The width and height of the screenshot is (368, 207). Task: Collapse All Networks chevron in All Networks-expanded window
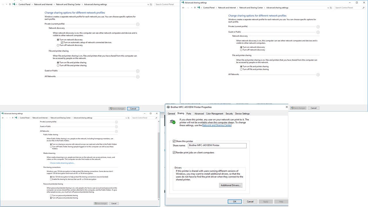(116, 131)
